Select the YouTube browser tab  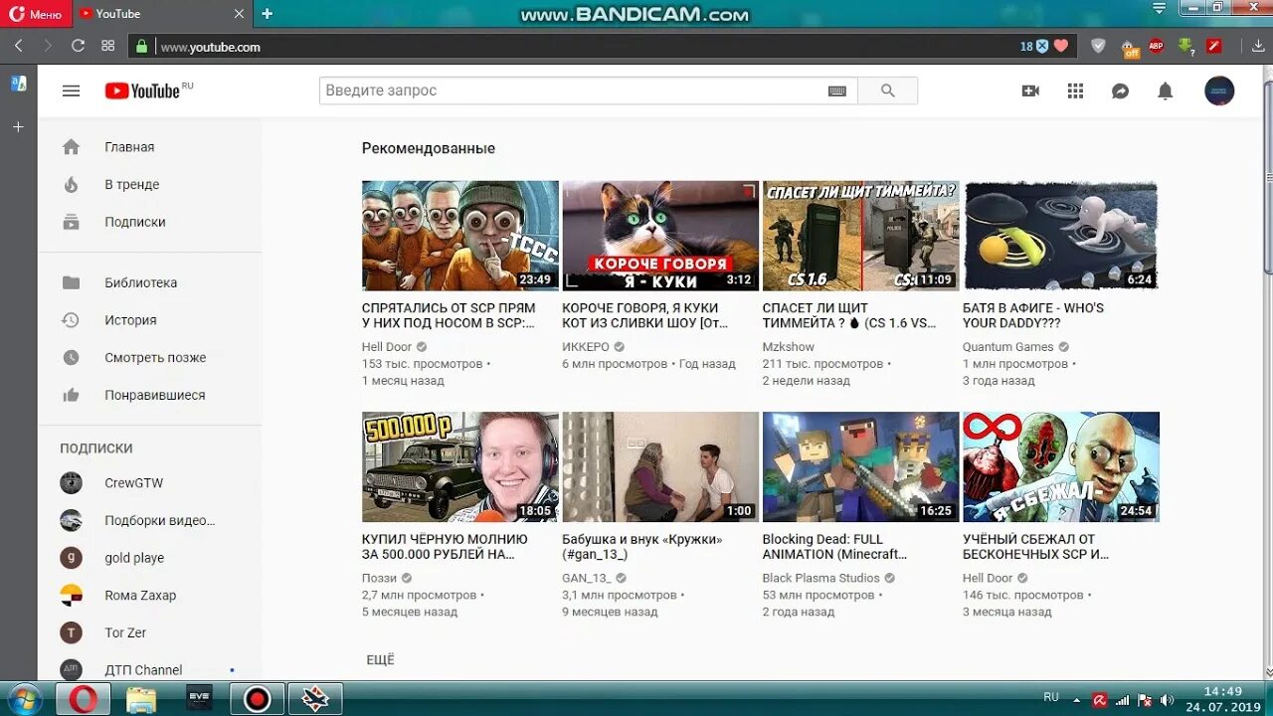(x=162, y=14)
